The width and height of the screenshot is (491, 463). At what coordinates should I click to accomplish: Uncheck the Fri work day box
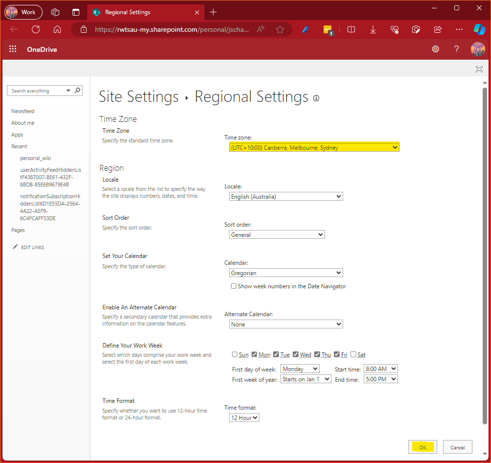337,354
